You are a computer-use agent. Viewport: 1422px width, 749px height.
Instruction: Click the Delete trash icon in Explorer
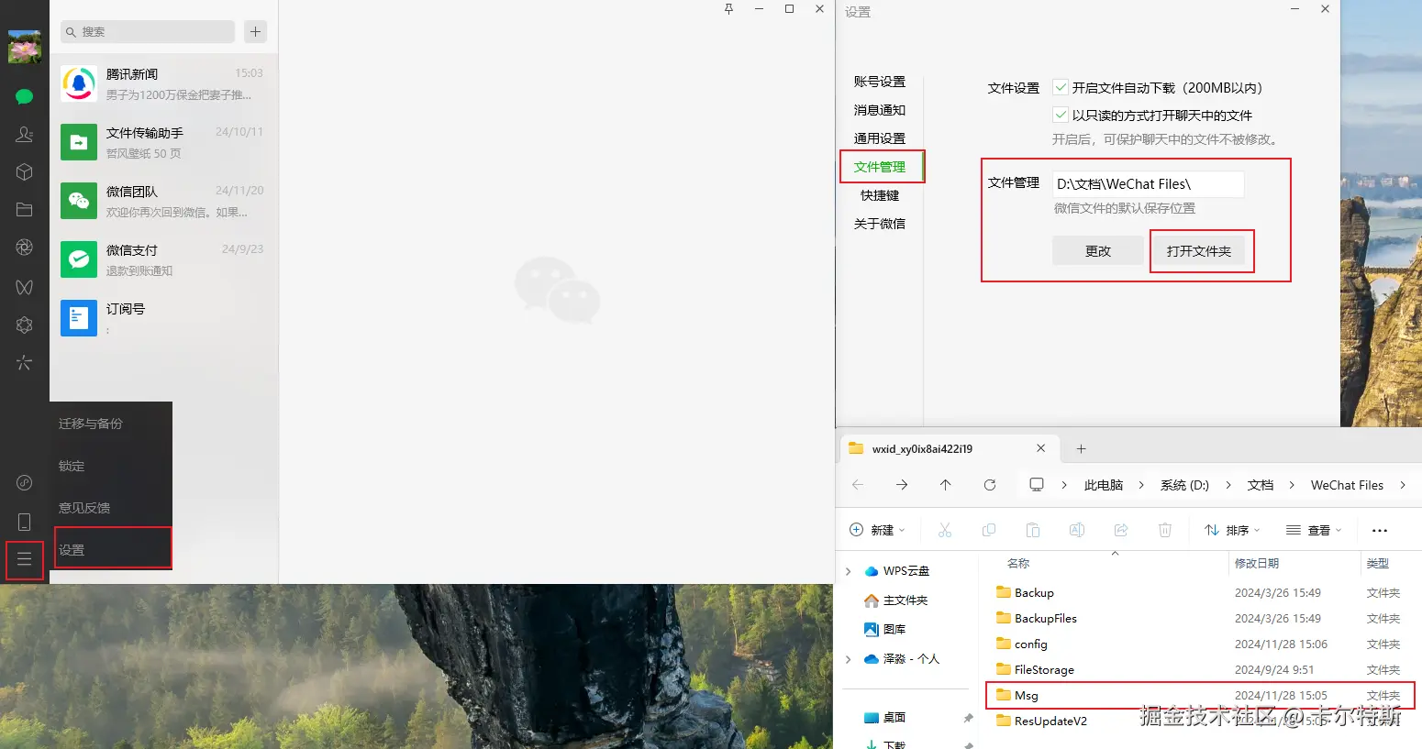(1165, 530)
